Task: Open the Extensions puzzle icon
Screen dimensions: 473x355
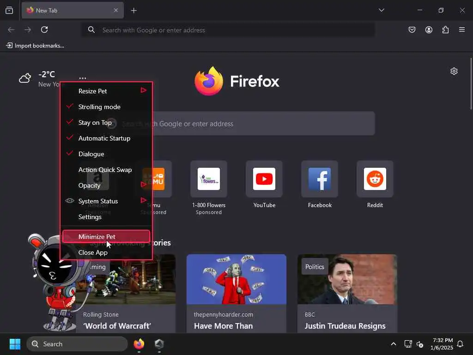Action: (445, 30)
